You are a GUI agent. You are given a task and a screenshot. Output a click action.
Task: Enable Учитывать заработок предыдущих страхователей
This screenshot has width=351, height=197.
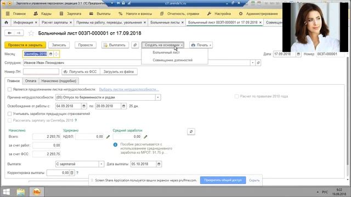[x=9, y=114]
